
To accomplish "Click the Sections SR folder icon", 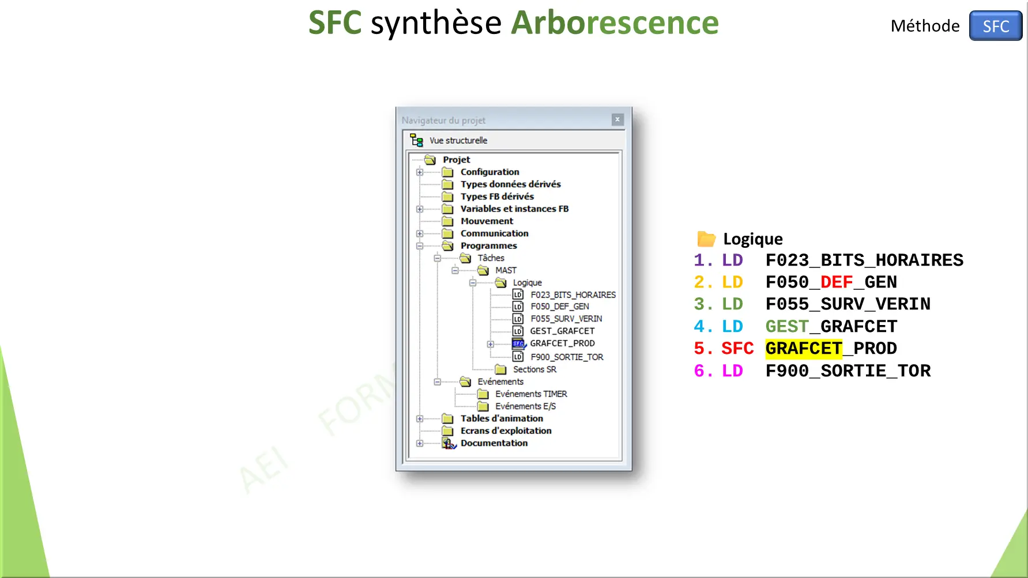I will point(501,369).
